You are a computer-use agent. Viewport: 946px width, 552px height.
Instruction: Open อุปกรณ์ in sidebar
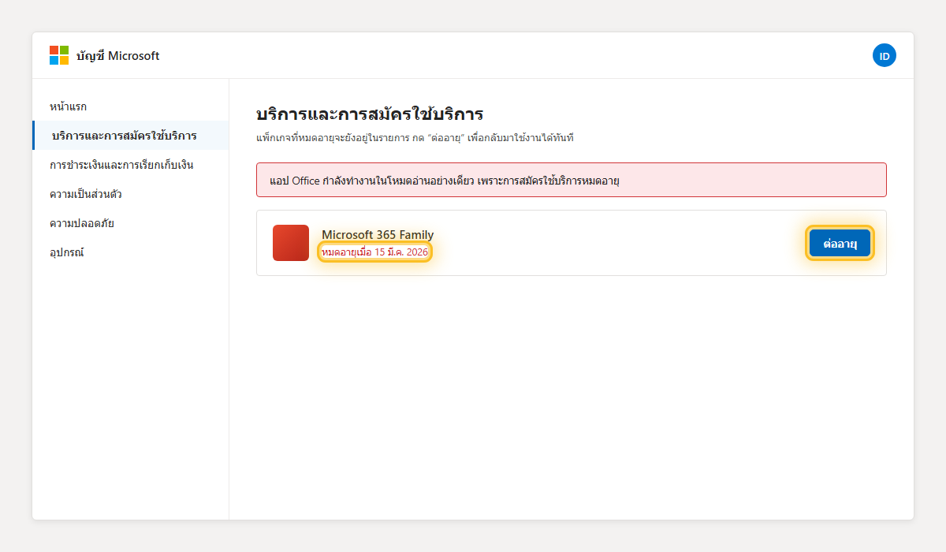tap(131, 252)
